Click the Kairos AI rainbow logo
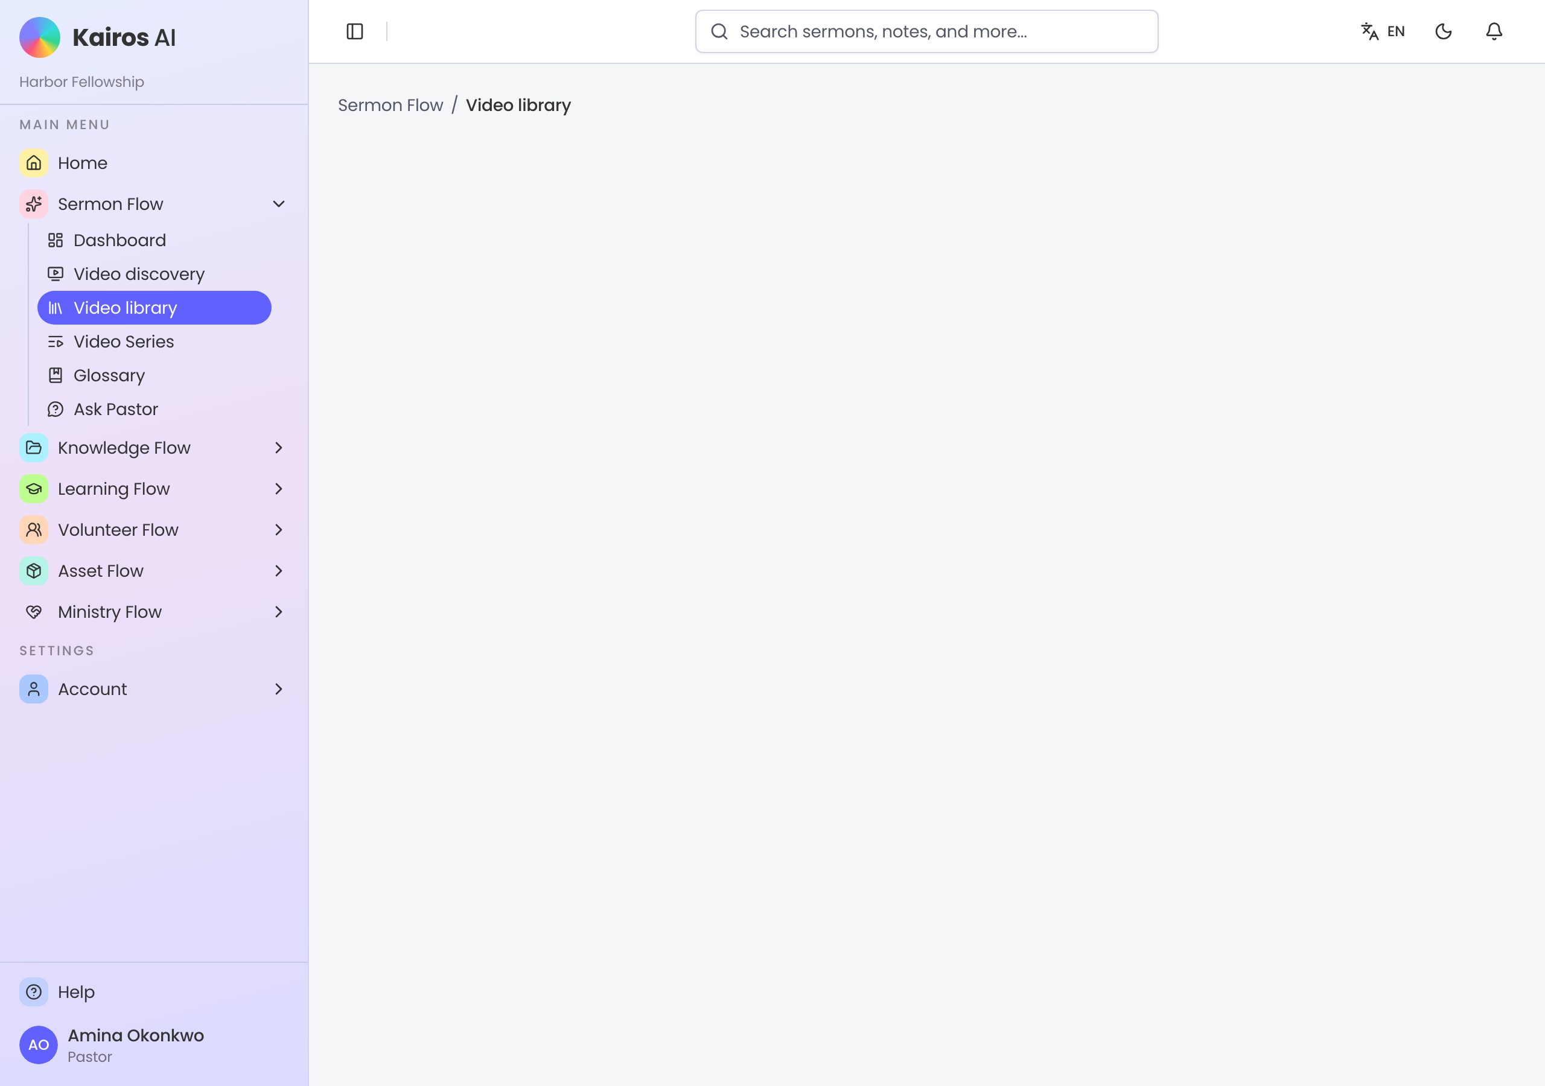Viewport: 1545px width, 1086px height. click(x=40, y=37)
